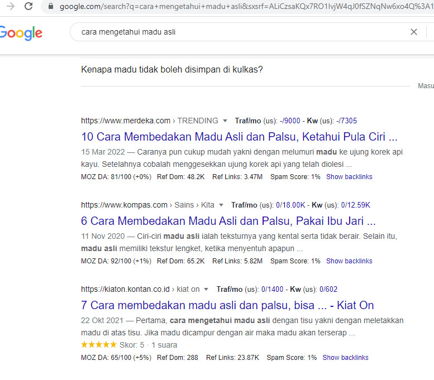Open the "7 Cara membedakan madu asli" Kiat On result

click(227, 305)
